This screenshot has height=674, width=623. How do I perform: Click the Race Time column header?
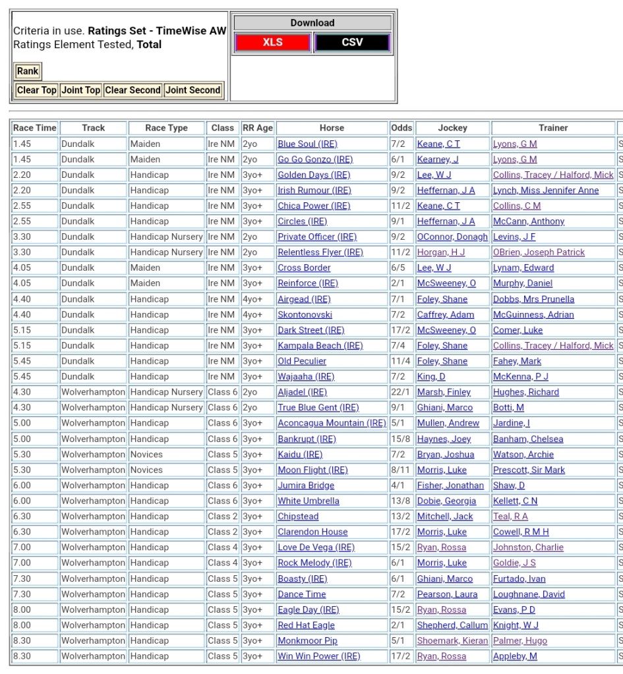[35, 128]
